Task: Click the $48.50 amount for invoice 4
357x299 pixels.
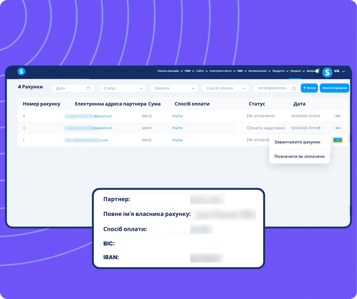Action: pos(147,116)
